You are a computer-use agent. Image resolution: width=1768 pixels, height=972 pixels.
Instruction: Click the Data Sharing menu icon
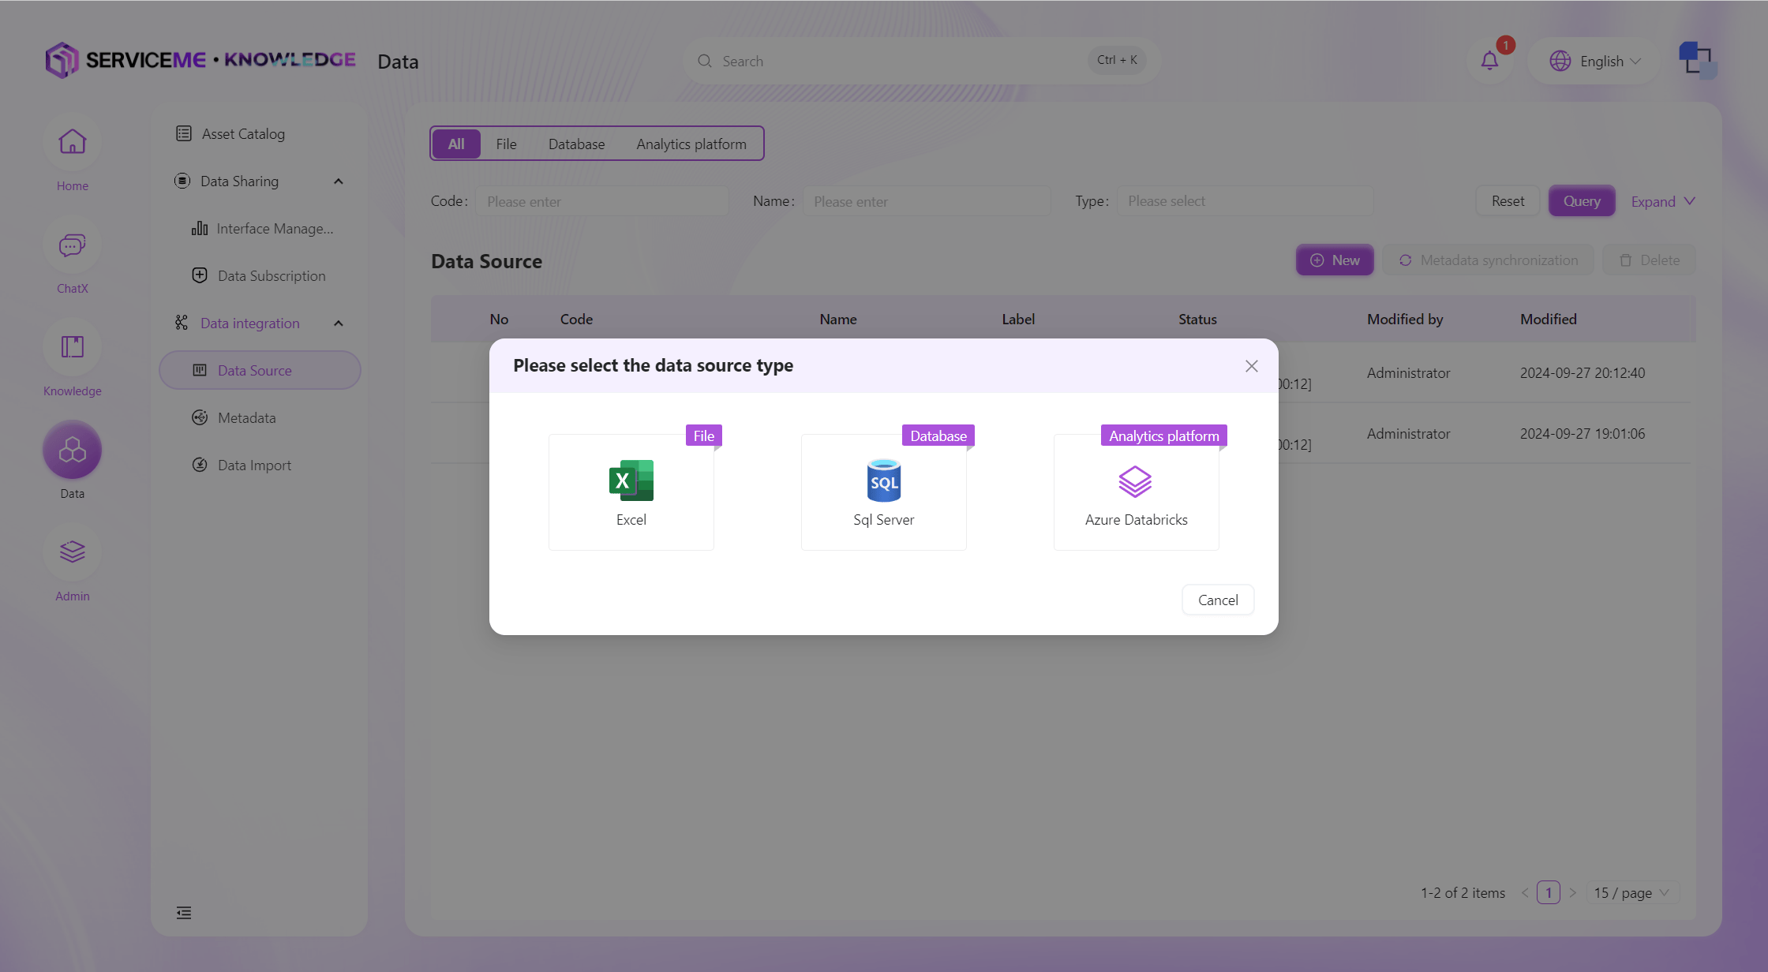tap(182, 181)
